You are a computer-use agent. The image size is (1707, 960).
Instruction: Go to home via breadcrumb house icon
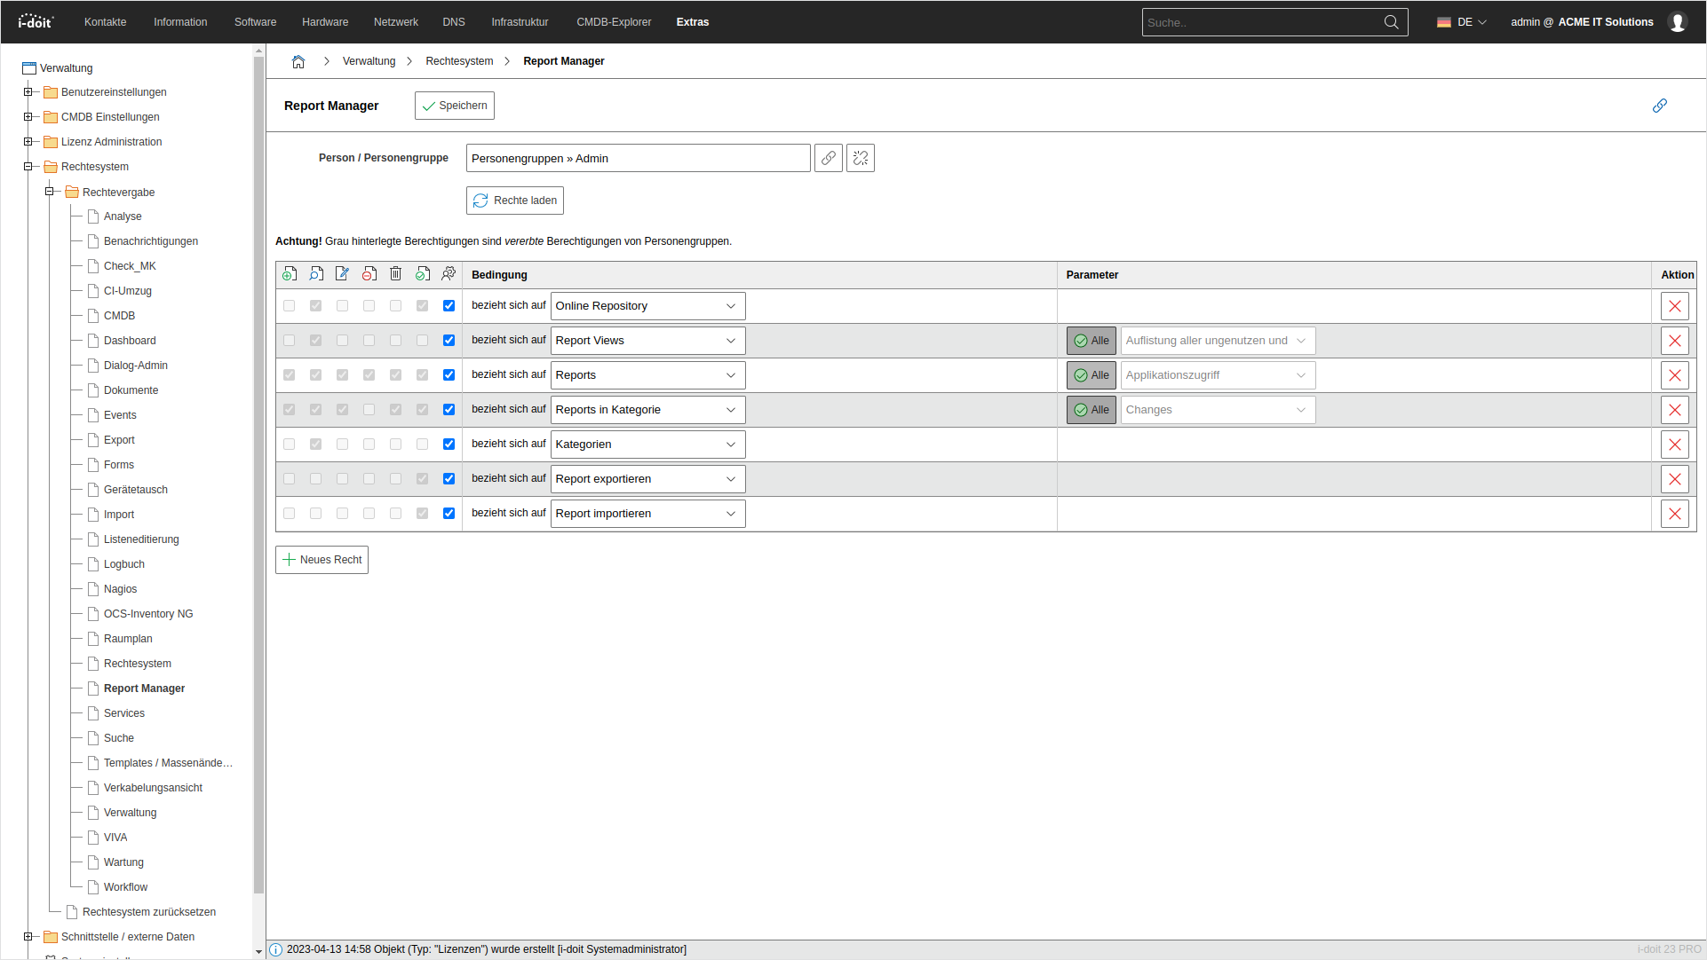pyautogui.click(x=298, y=61)
